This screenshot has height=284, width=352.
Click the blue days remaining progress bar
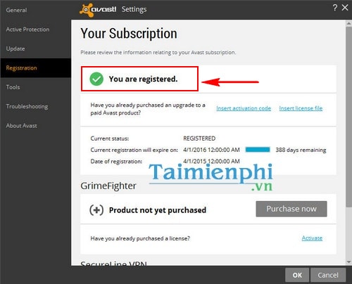click(x=258, y=150)
